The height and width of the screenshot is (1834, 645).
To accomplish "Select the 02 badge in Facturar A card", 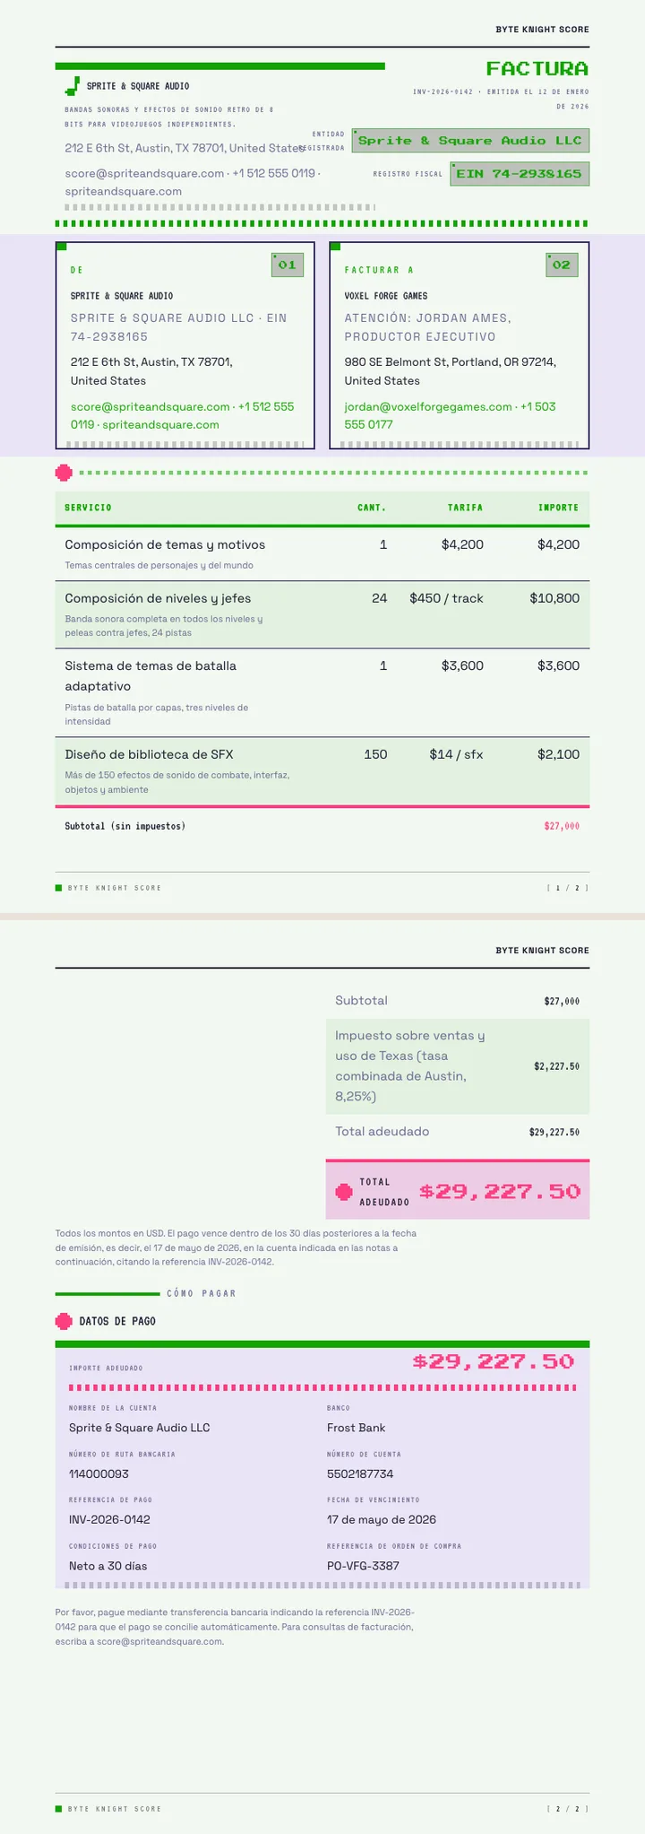I will 562,265.
